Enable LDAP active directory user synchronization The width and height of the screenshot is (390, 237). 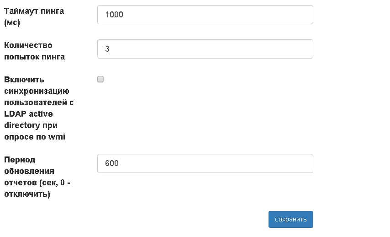tap(100, 79)
